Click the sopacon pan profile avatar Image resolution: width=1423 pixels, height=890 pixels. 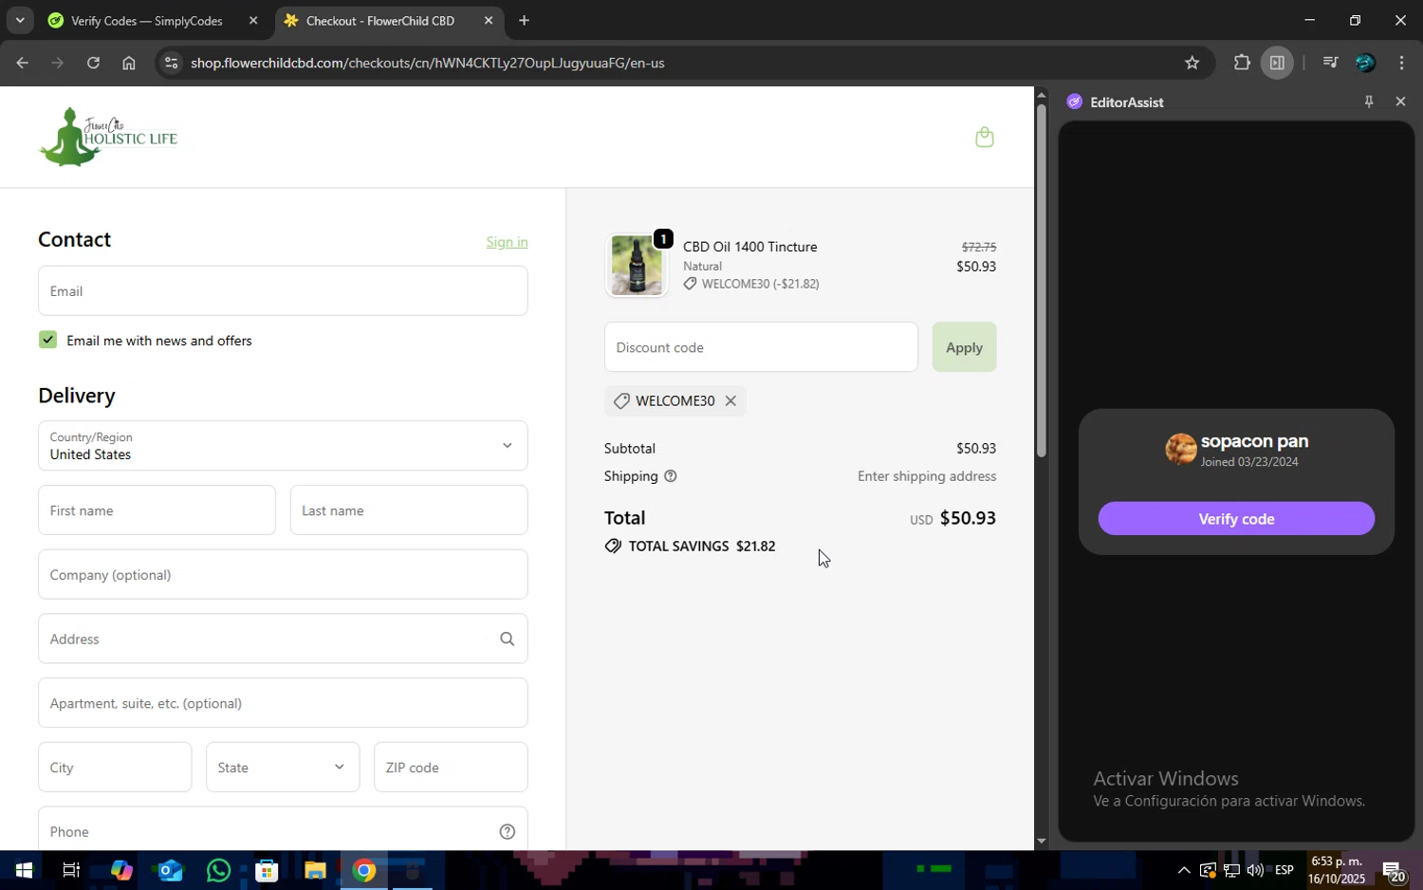(x=1181, y=449)
